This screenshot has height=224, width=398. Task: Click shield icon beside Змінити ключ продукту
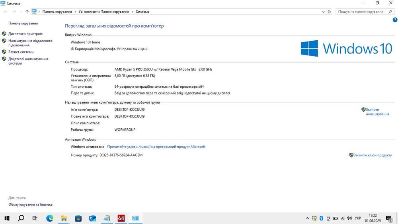tap(351, 155)
